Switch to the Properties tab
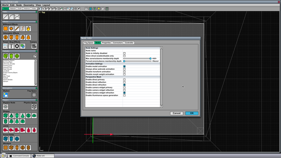The image size is (281, 158). [106, 43]
